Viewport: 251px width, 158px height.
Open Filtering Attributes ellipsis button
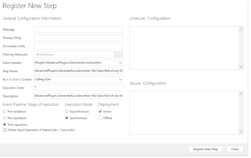coord(119,54)
